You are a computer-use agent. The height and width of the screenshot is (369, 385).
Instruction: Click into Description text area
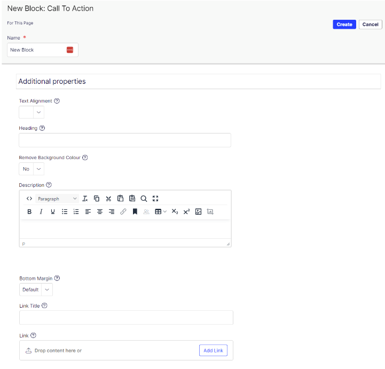coord(125,229)
